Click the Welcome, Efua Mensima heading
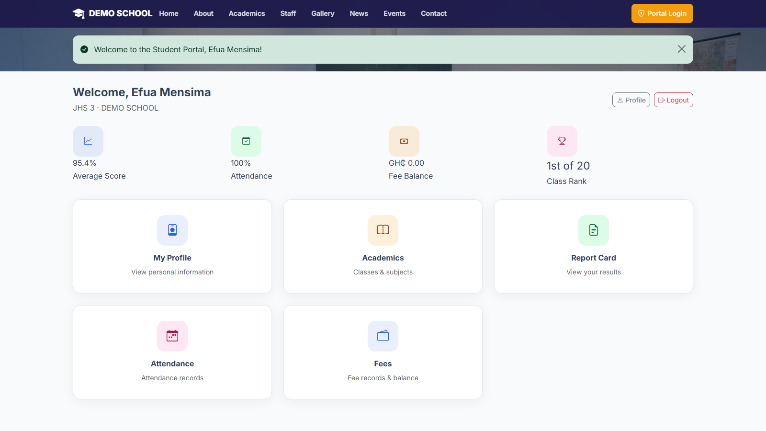Viewport: 766px width, 431px height. 142,92
